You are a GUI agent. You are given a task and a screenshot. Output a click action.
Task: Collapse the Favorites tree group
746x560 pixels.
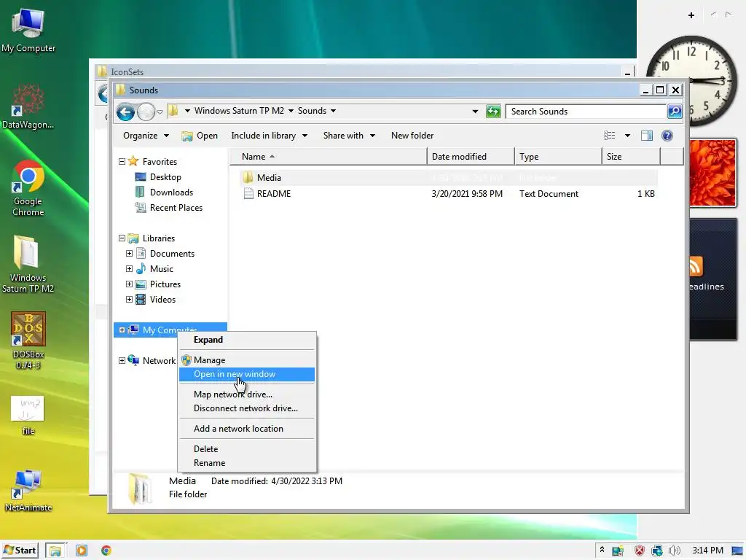(x=122, y=162)
